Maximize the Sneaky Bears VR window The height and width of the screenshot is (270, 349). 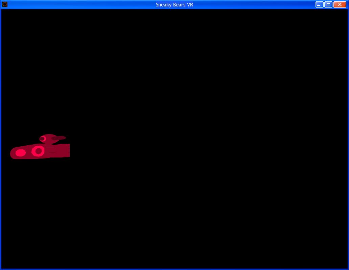coord(328,5)
